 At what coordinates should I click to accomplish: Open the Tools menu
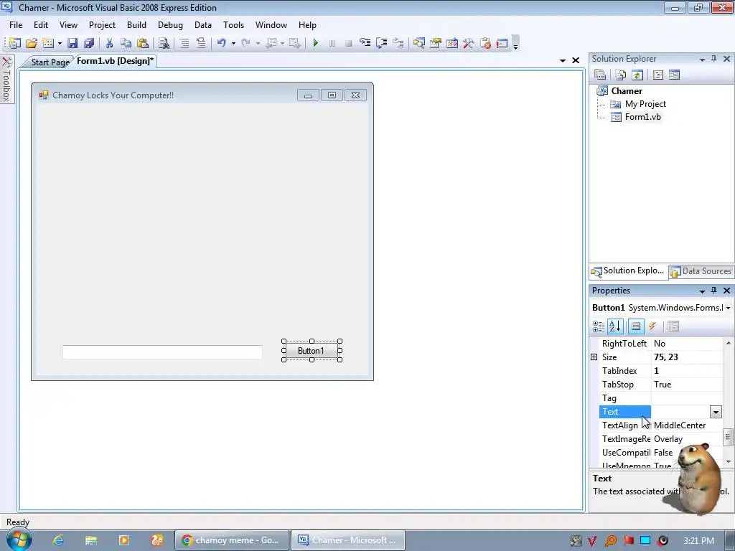(x=233, y=25)
